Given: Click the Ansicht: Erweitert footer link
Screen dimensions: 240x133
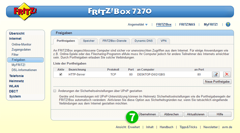Looking at the screenshot, I should coord(128,127).
